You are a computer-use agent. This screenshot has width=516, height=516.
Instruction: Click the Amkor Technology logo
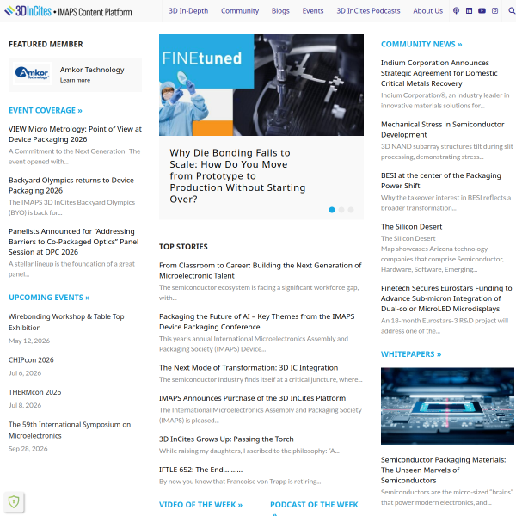click(x=33, y=74)
